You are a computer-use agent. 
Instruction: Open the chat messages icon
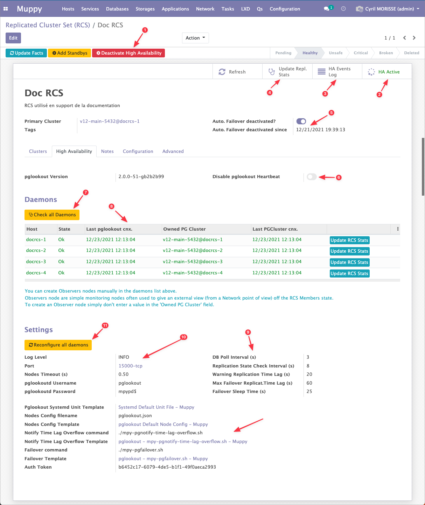click(327, 9)
